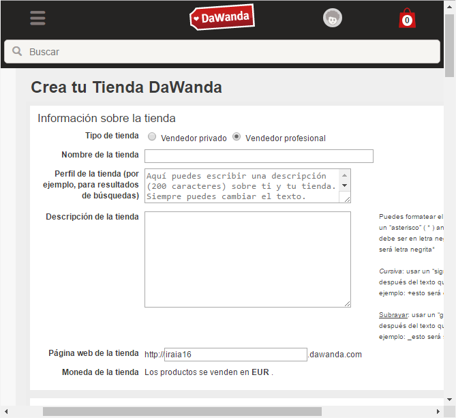Click the vertical scrollbar thumb
Image resolution: width=456 pixels, height=418 pixels.
point(450,46)
